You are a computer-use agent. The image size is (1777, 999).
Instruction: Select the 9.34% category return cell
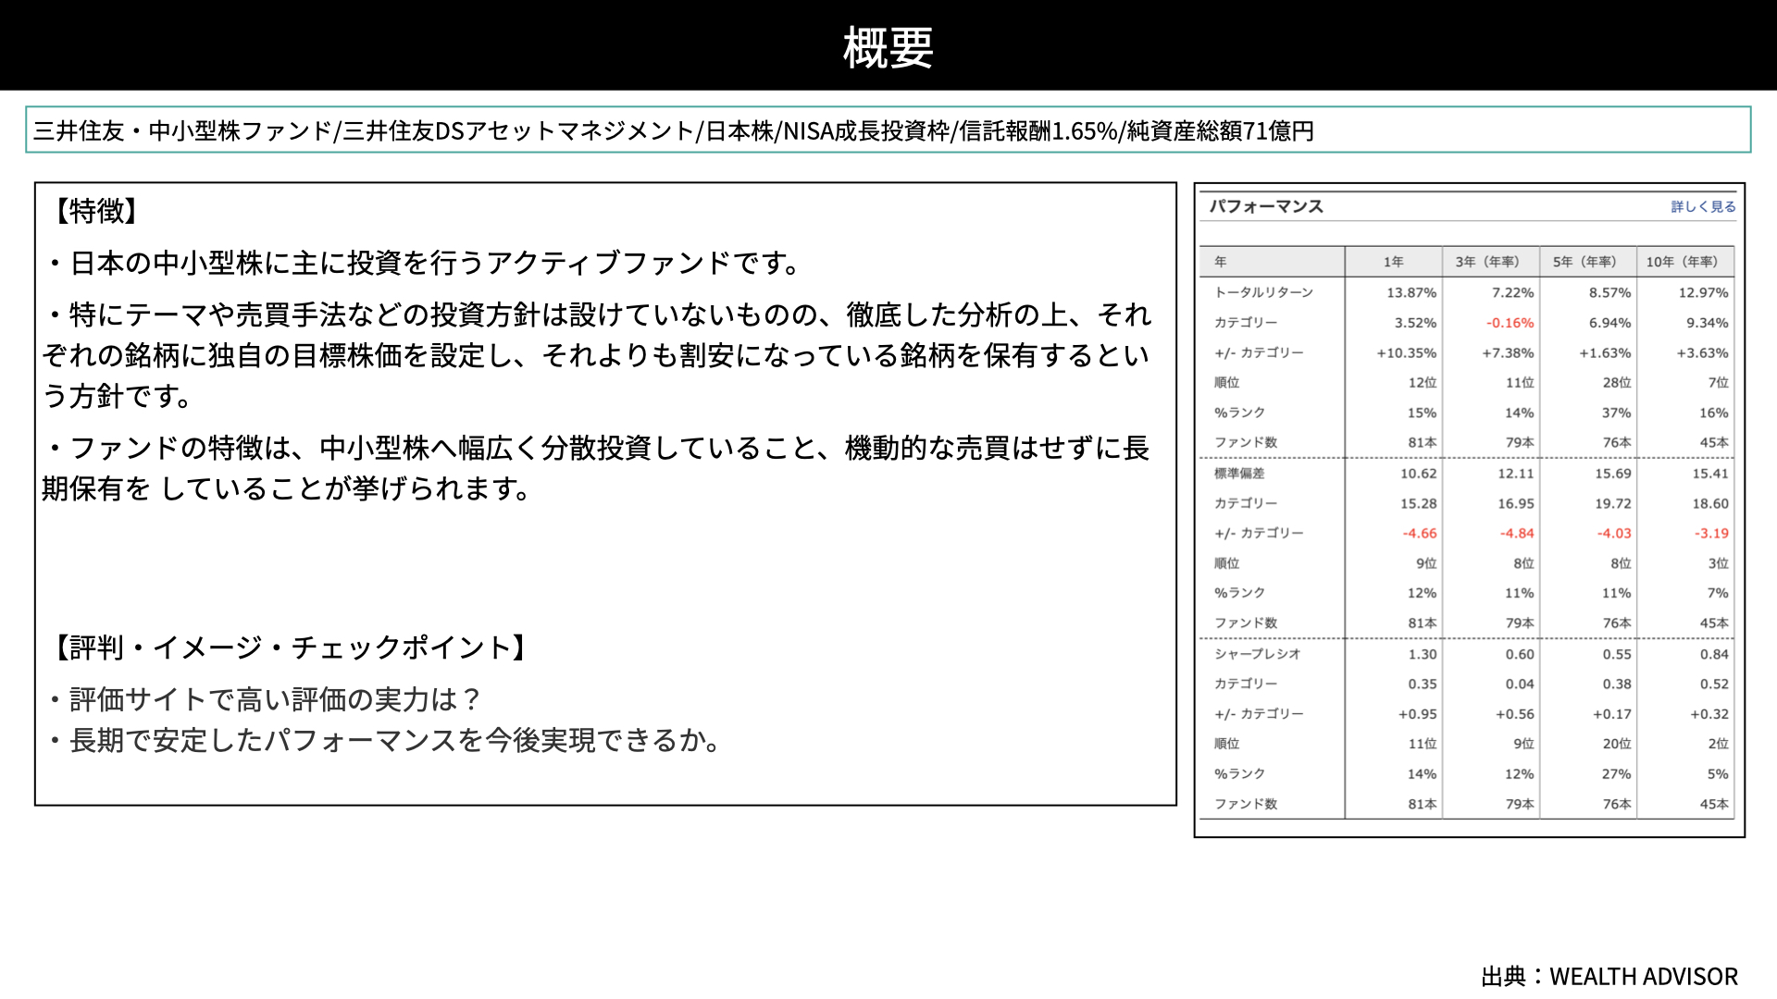(x=1708, y=323)
